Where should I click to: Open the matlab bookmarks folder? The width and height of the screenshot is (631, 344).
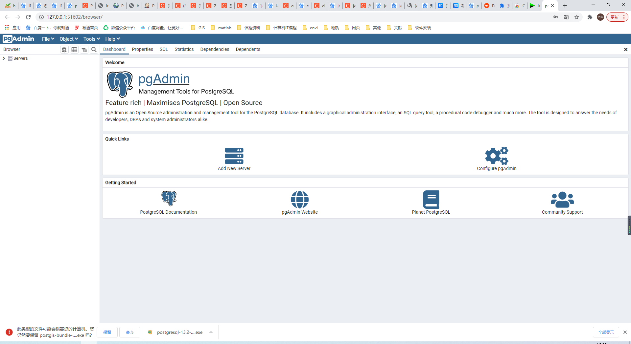[x=221, y=28]
